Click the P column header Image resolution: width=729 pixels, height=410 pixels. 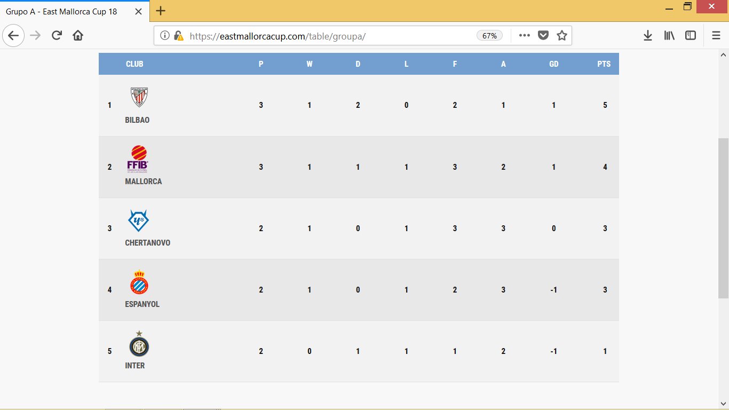(x=261, y=64)
